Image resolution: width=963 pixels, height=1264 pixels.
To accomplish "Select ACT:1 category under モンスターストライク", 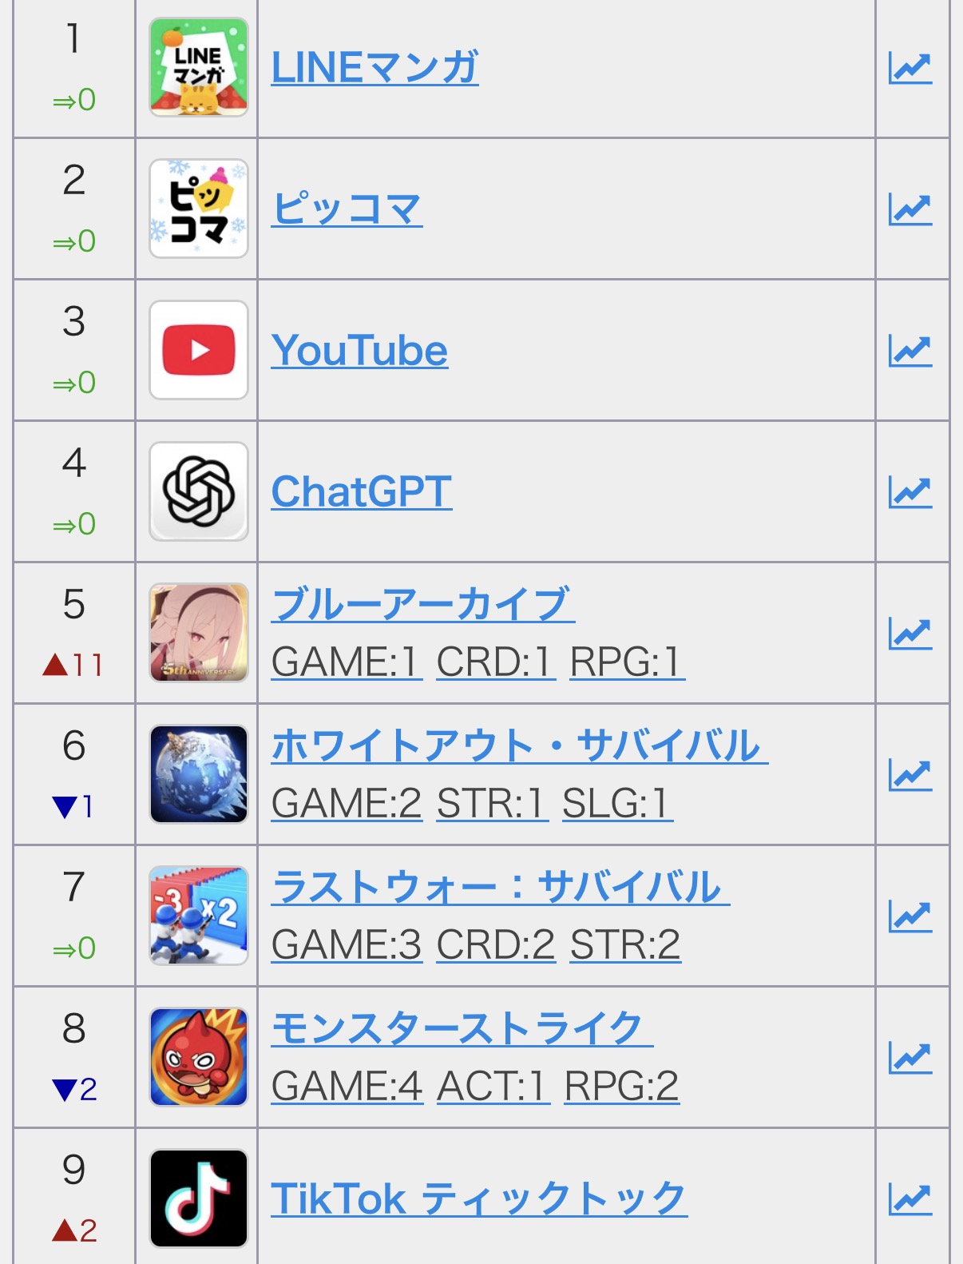I will [x=493, y=1086].
